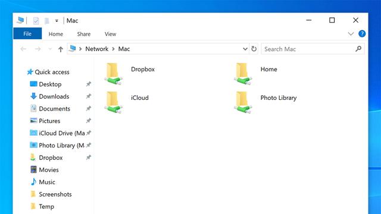
Task: Go up one level with the up arrow
Action: click(x=61, y=49)
